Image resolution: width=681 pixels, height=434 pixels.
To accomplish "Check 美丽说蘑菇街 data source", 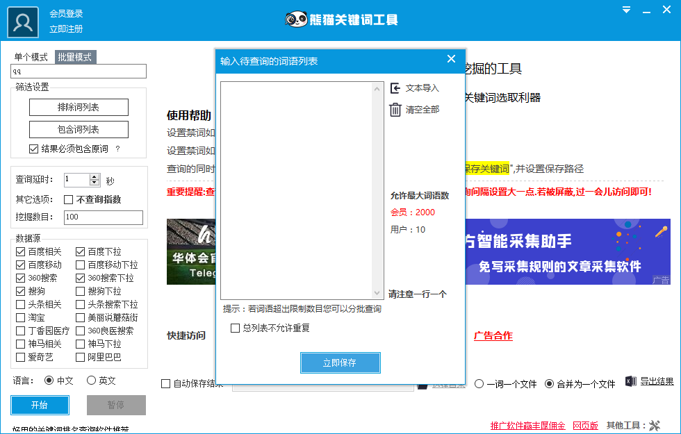I will (80, 318).
